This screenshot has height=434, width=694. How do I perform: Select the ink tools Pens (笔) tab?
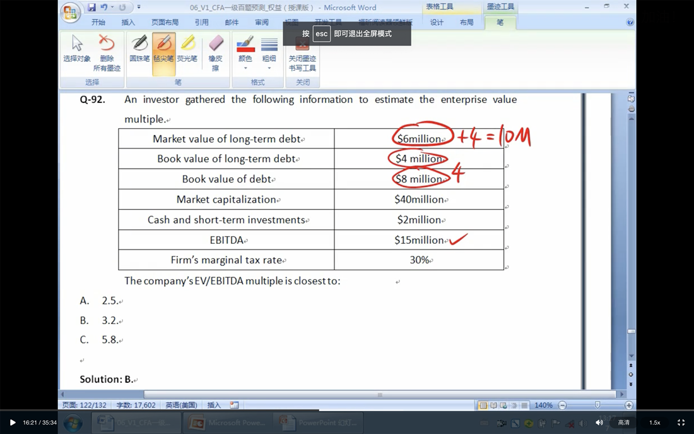coord(500,22)
